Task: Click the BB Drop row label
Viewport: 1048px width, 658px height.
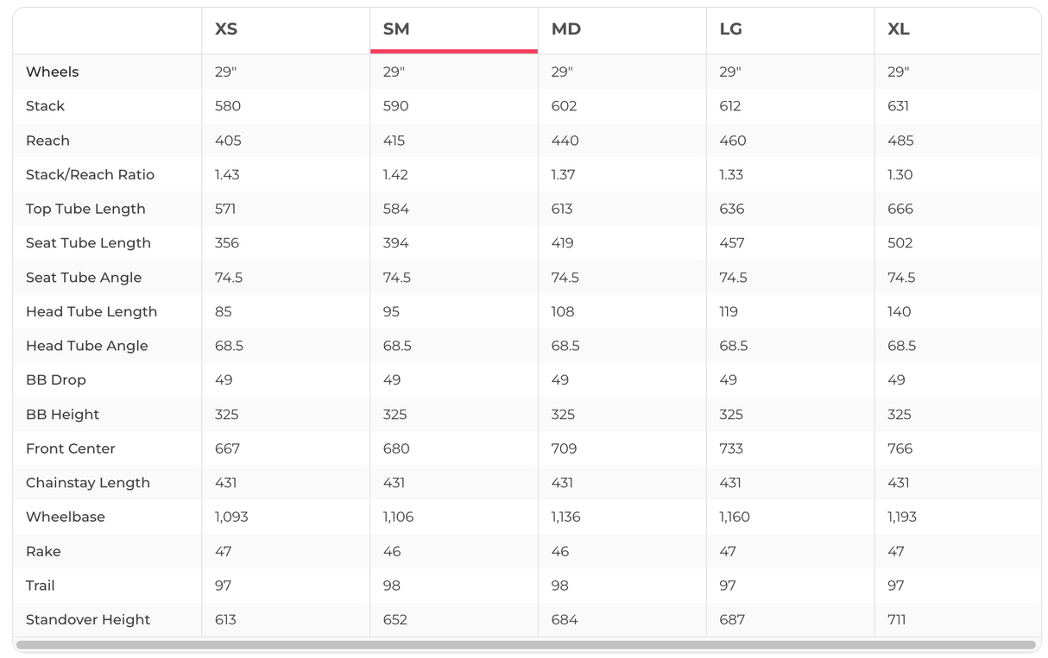Action: click(56, 380)
